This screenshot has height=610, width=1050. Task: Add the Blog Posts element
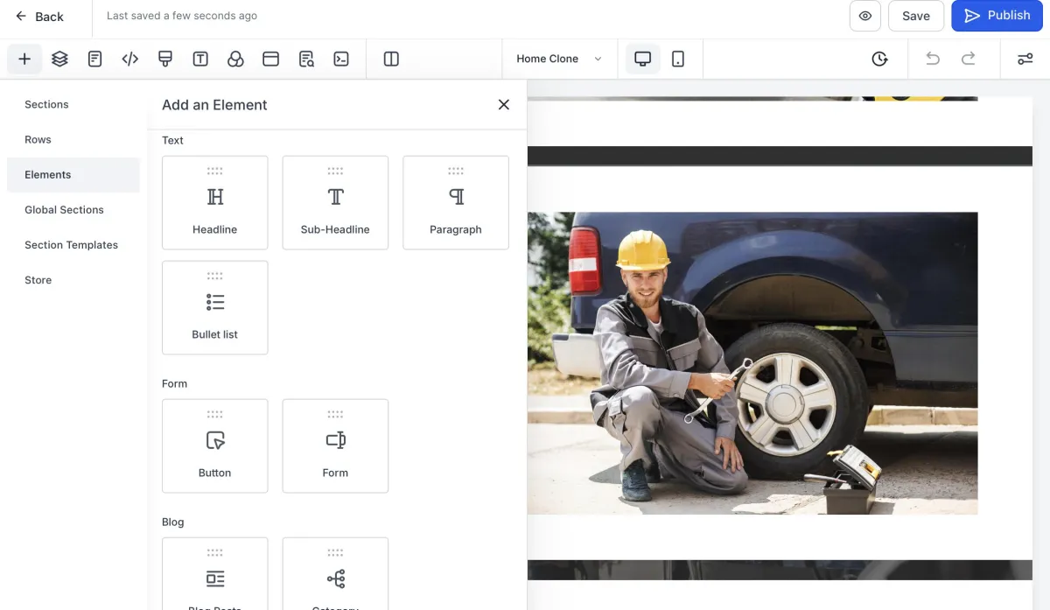[215, 573]
